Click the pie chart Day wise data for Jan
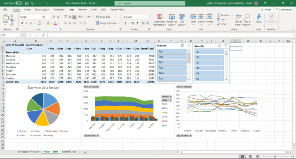296x159 pixels. point(43,109)
